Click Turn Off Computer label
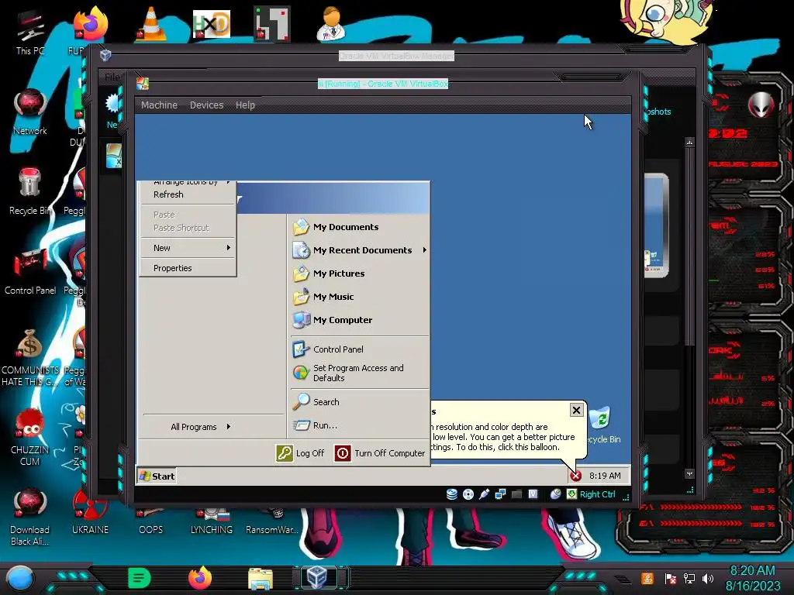The width and height of the screenshot is (794, 595). pyautogui.click(x=389, y=453)
